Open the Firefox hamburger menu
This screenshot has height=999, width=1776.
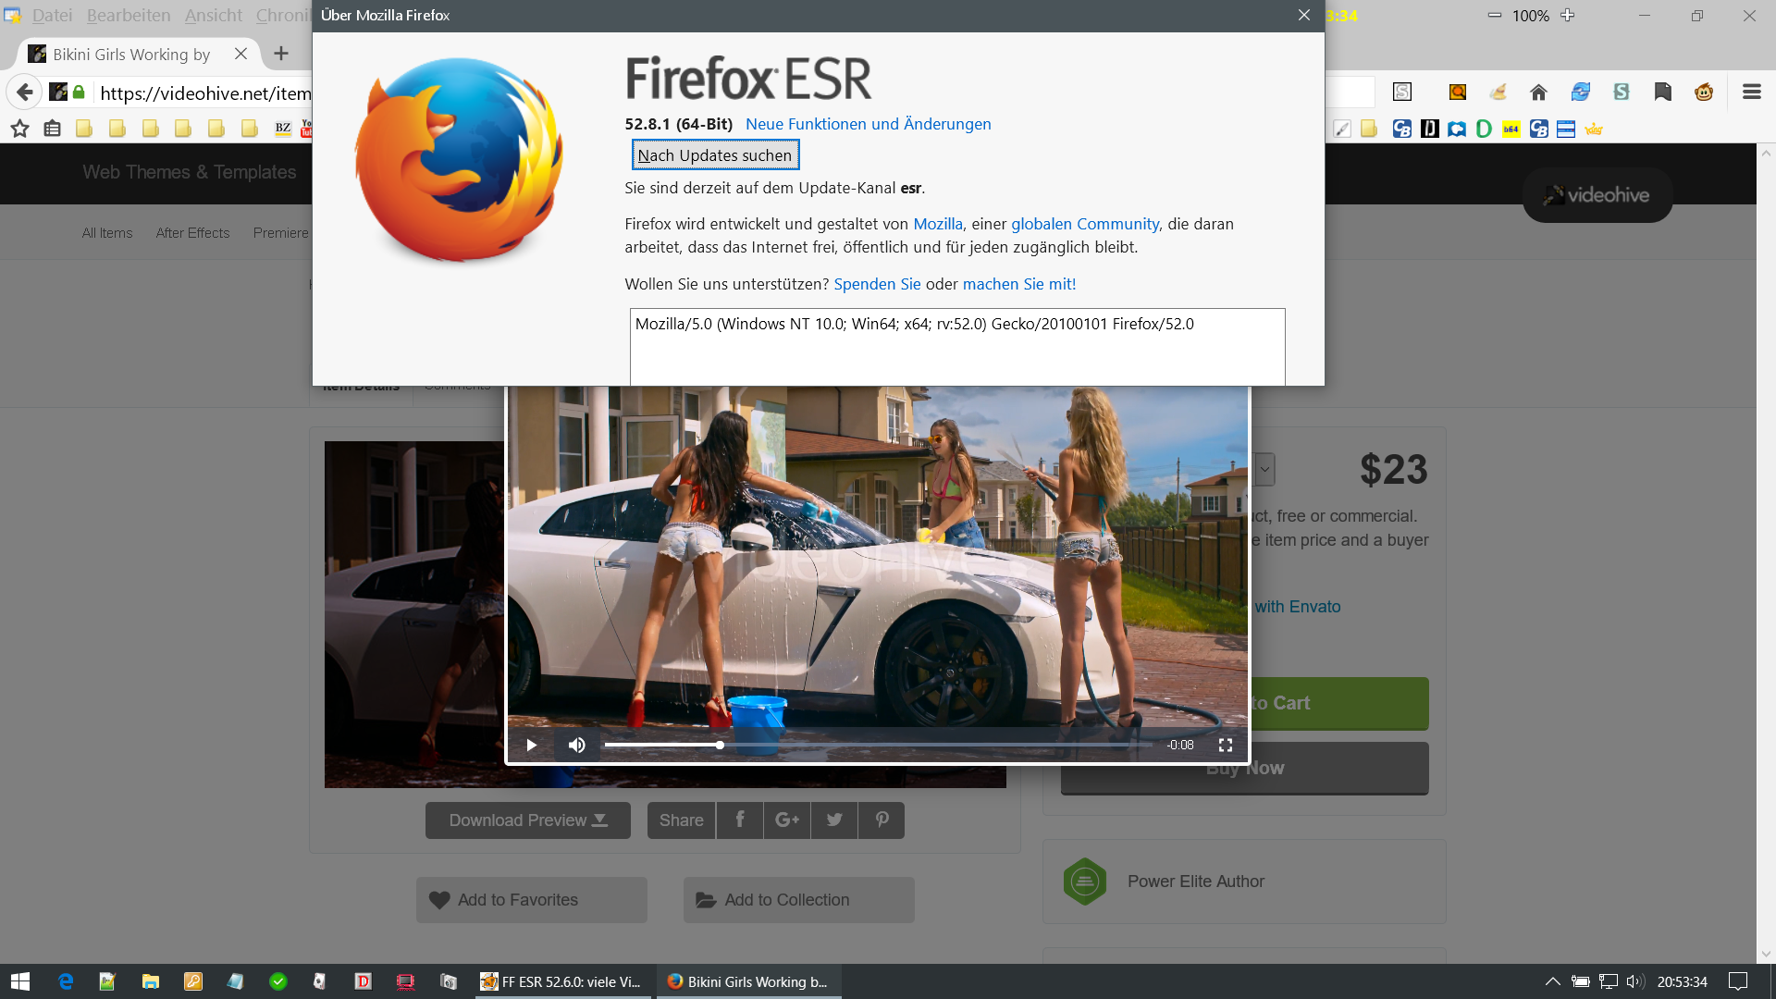[1751, 92]
